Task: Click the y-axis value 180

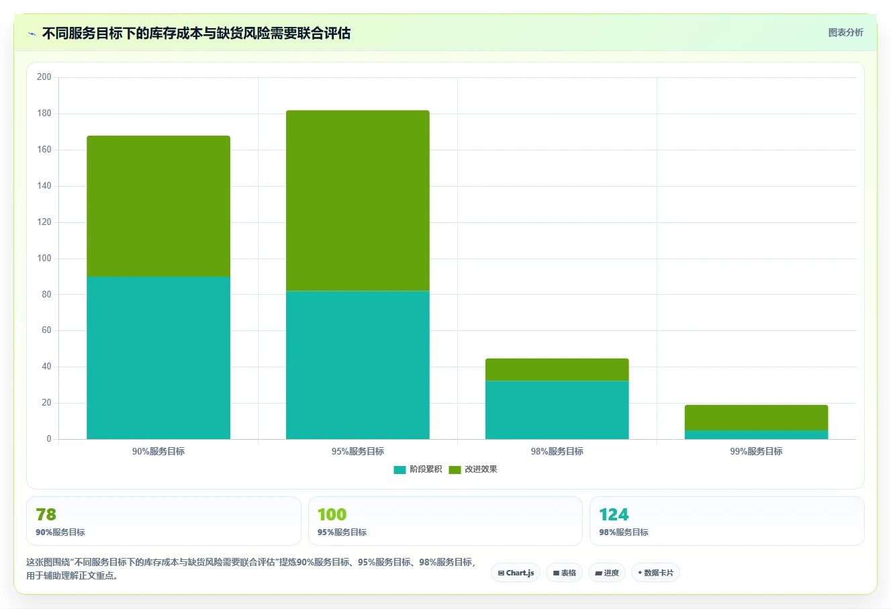Action: (x=44, y=113)
